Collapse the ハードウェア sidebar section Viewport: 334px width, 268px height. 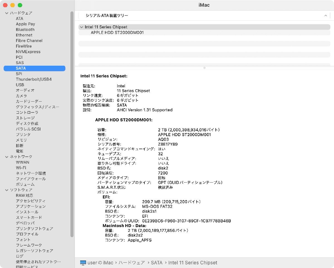(x=7, y=13)
